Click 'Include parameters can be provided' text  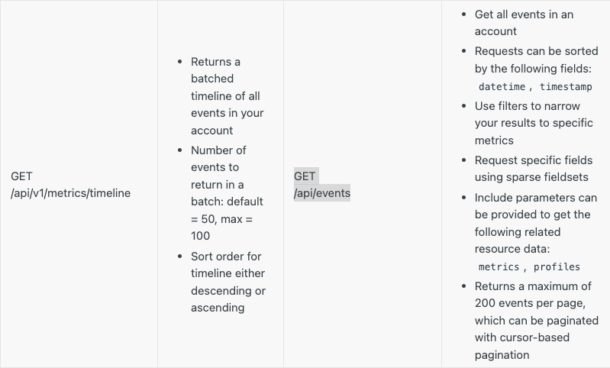[536, 206]
